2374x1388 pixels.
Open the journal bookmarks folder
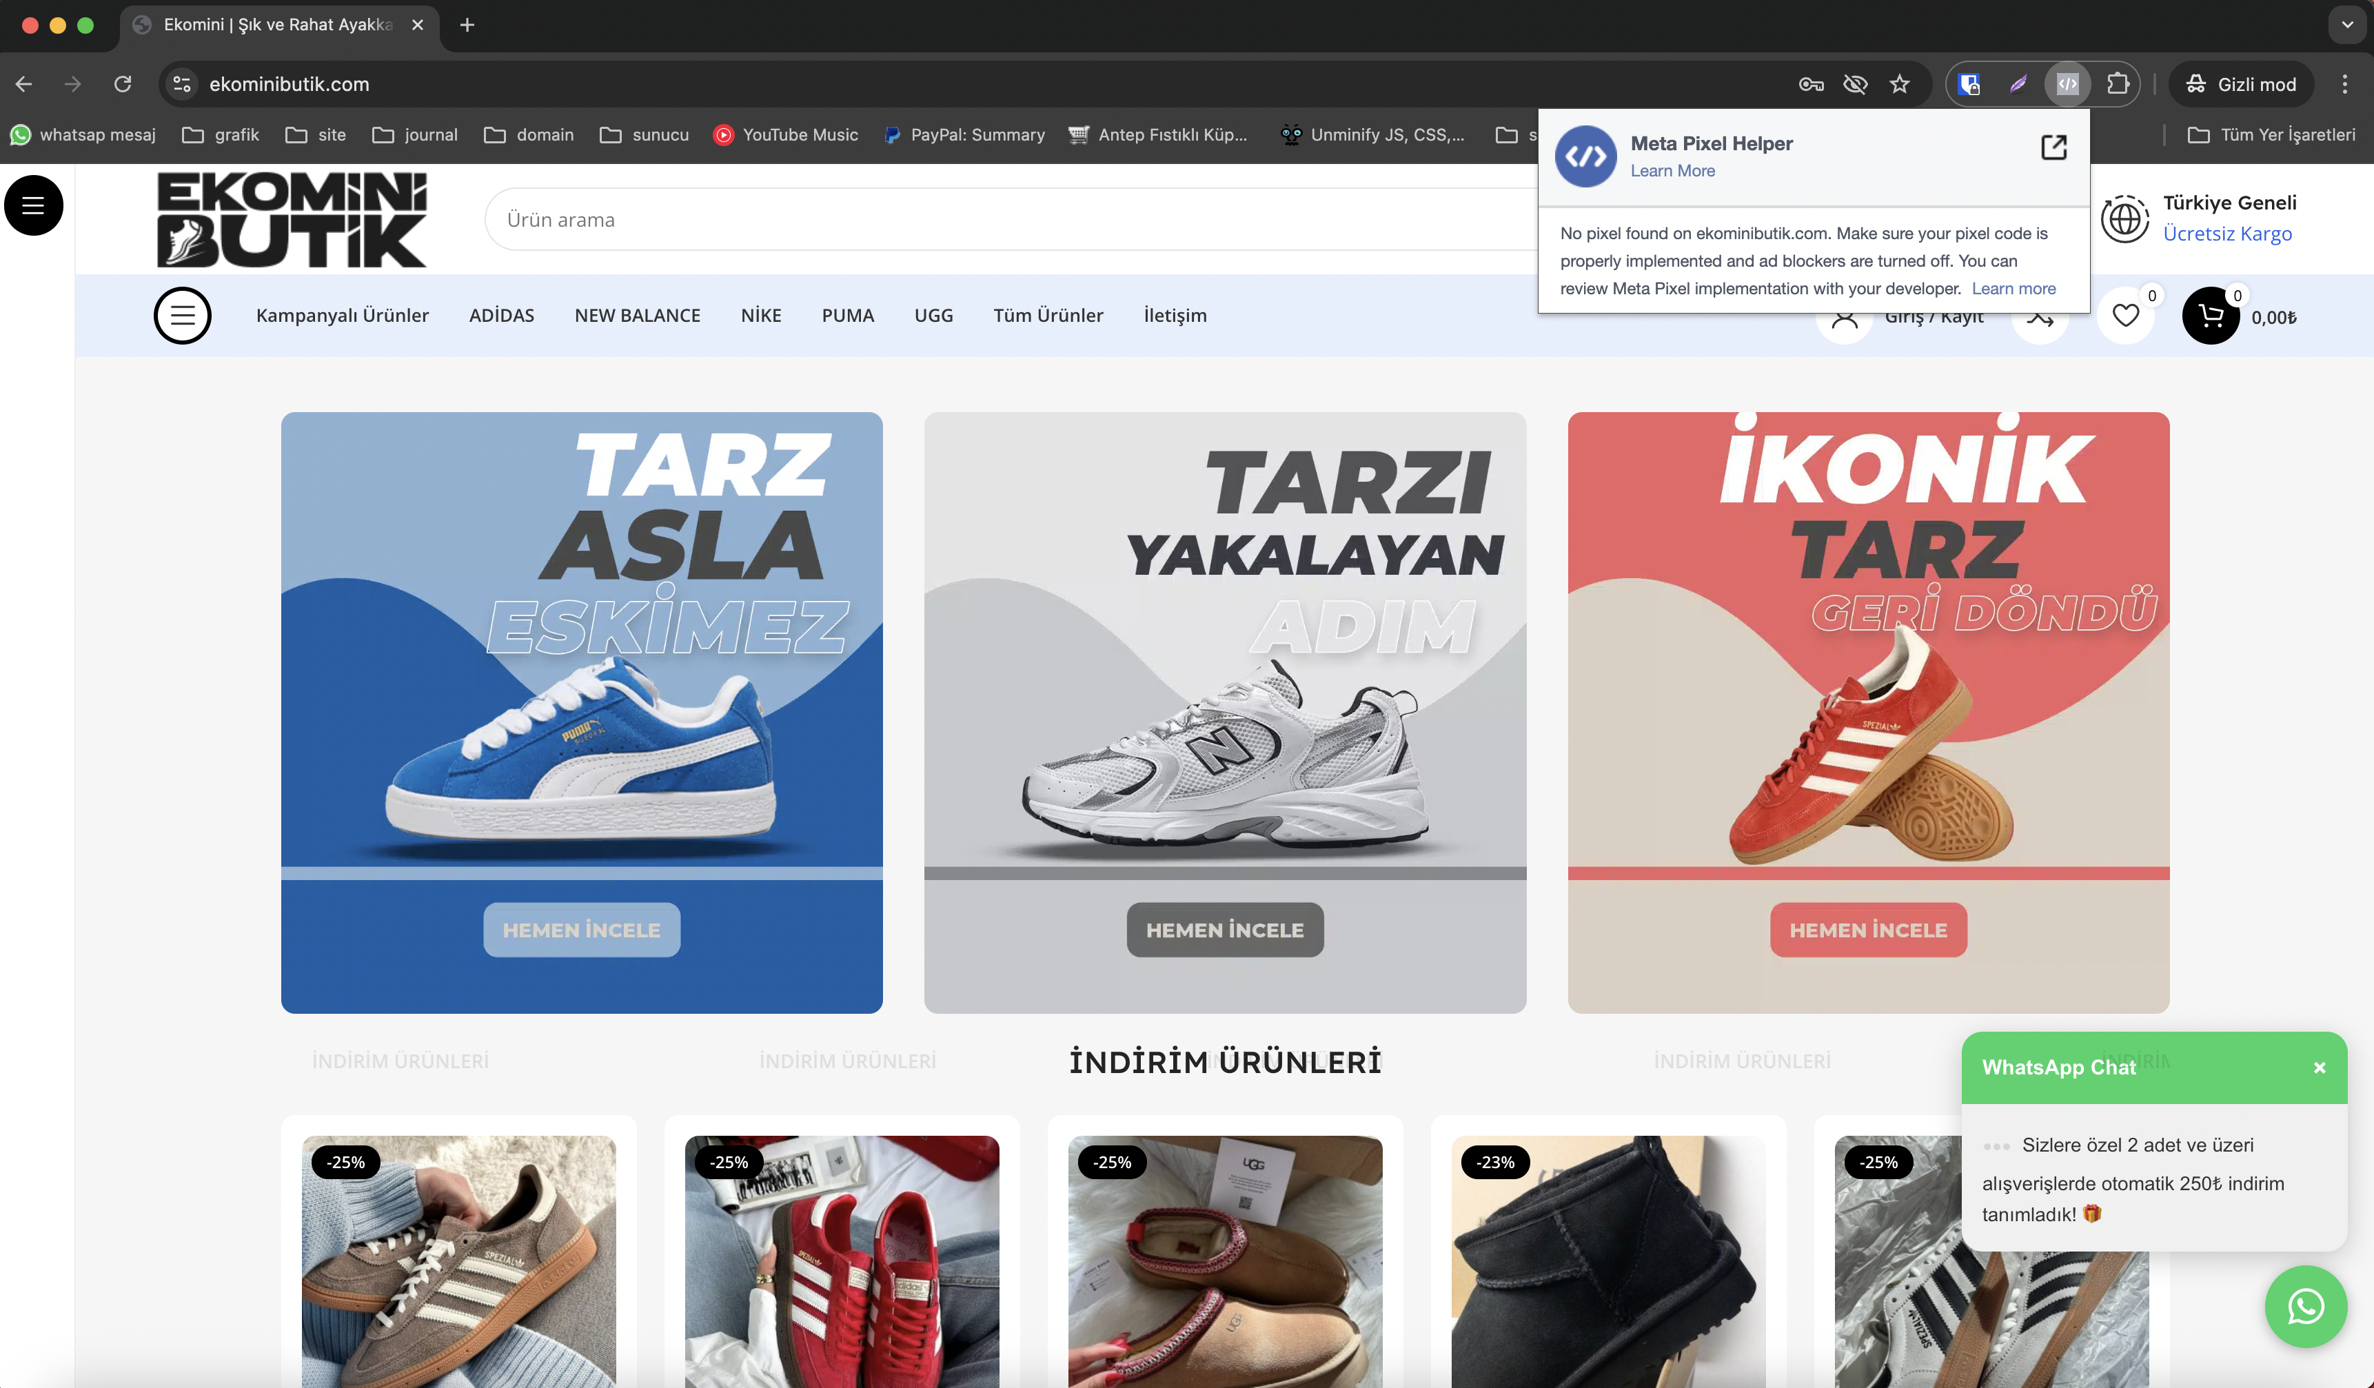pyautogui.click(x=416, y=134)
